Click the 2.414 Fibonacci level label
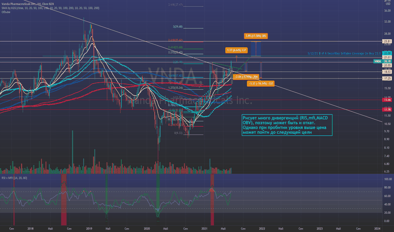The width and height of the screenshot is (394, 232). tap(175, 47)
